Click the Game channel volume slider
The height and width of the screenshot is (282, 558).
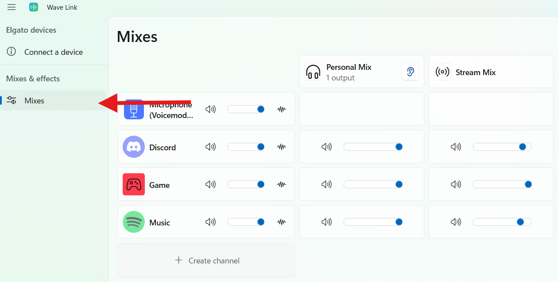tap(246, 184)
